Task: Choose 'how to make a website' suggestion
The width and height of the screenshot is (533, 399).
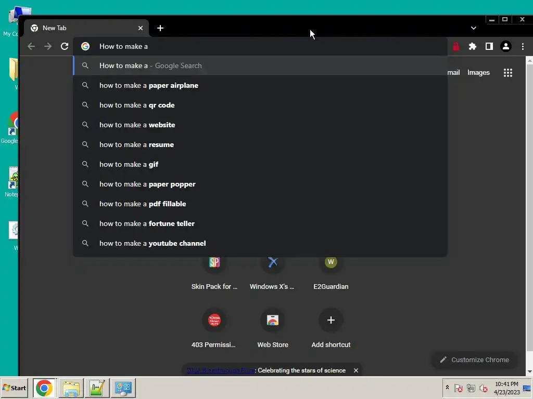Action: [x=260, y=125]
